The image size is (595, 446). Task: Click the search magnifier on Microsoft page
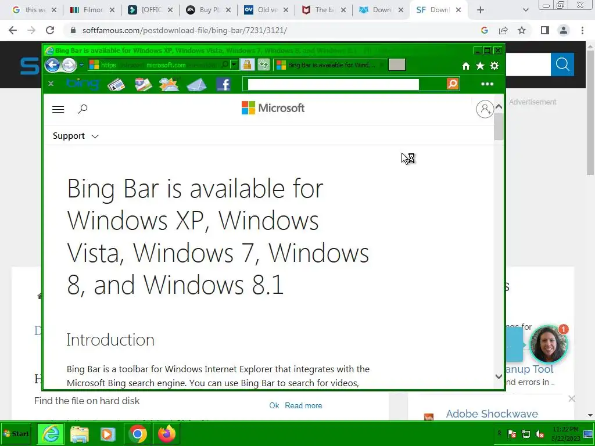pyautogui.click(x=83, y=109)
